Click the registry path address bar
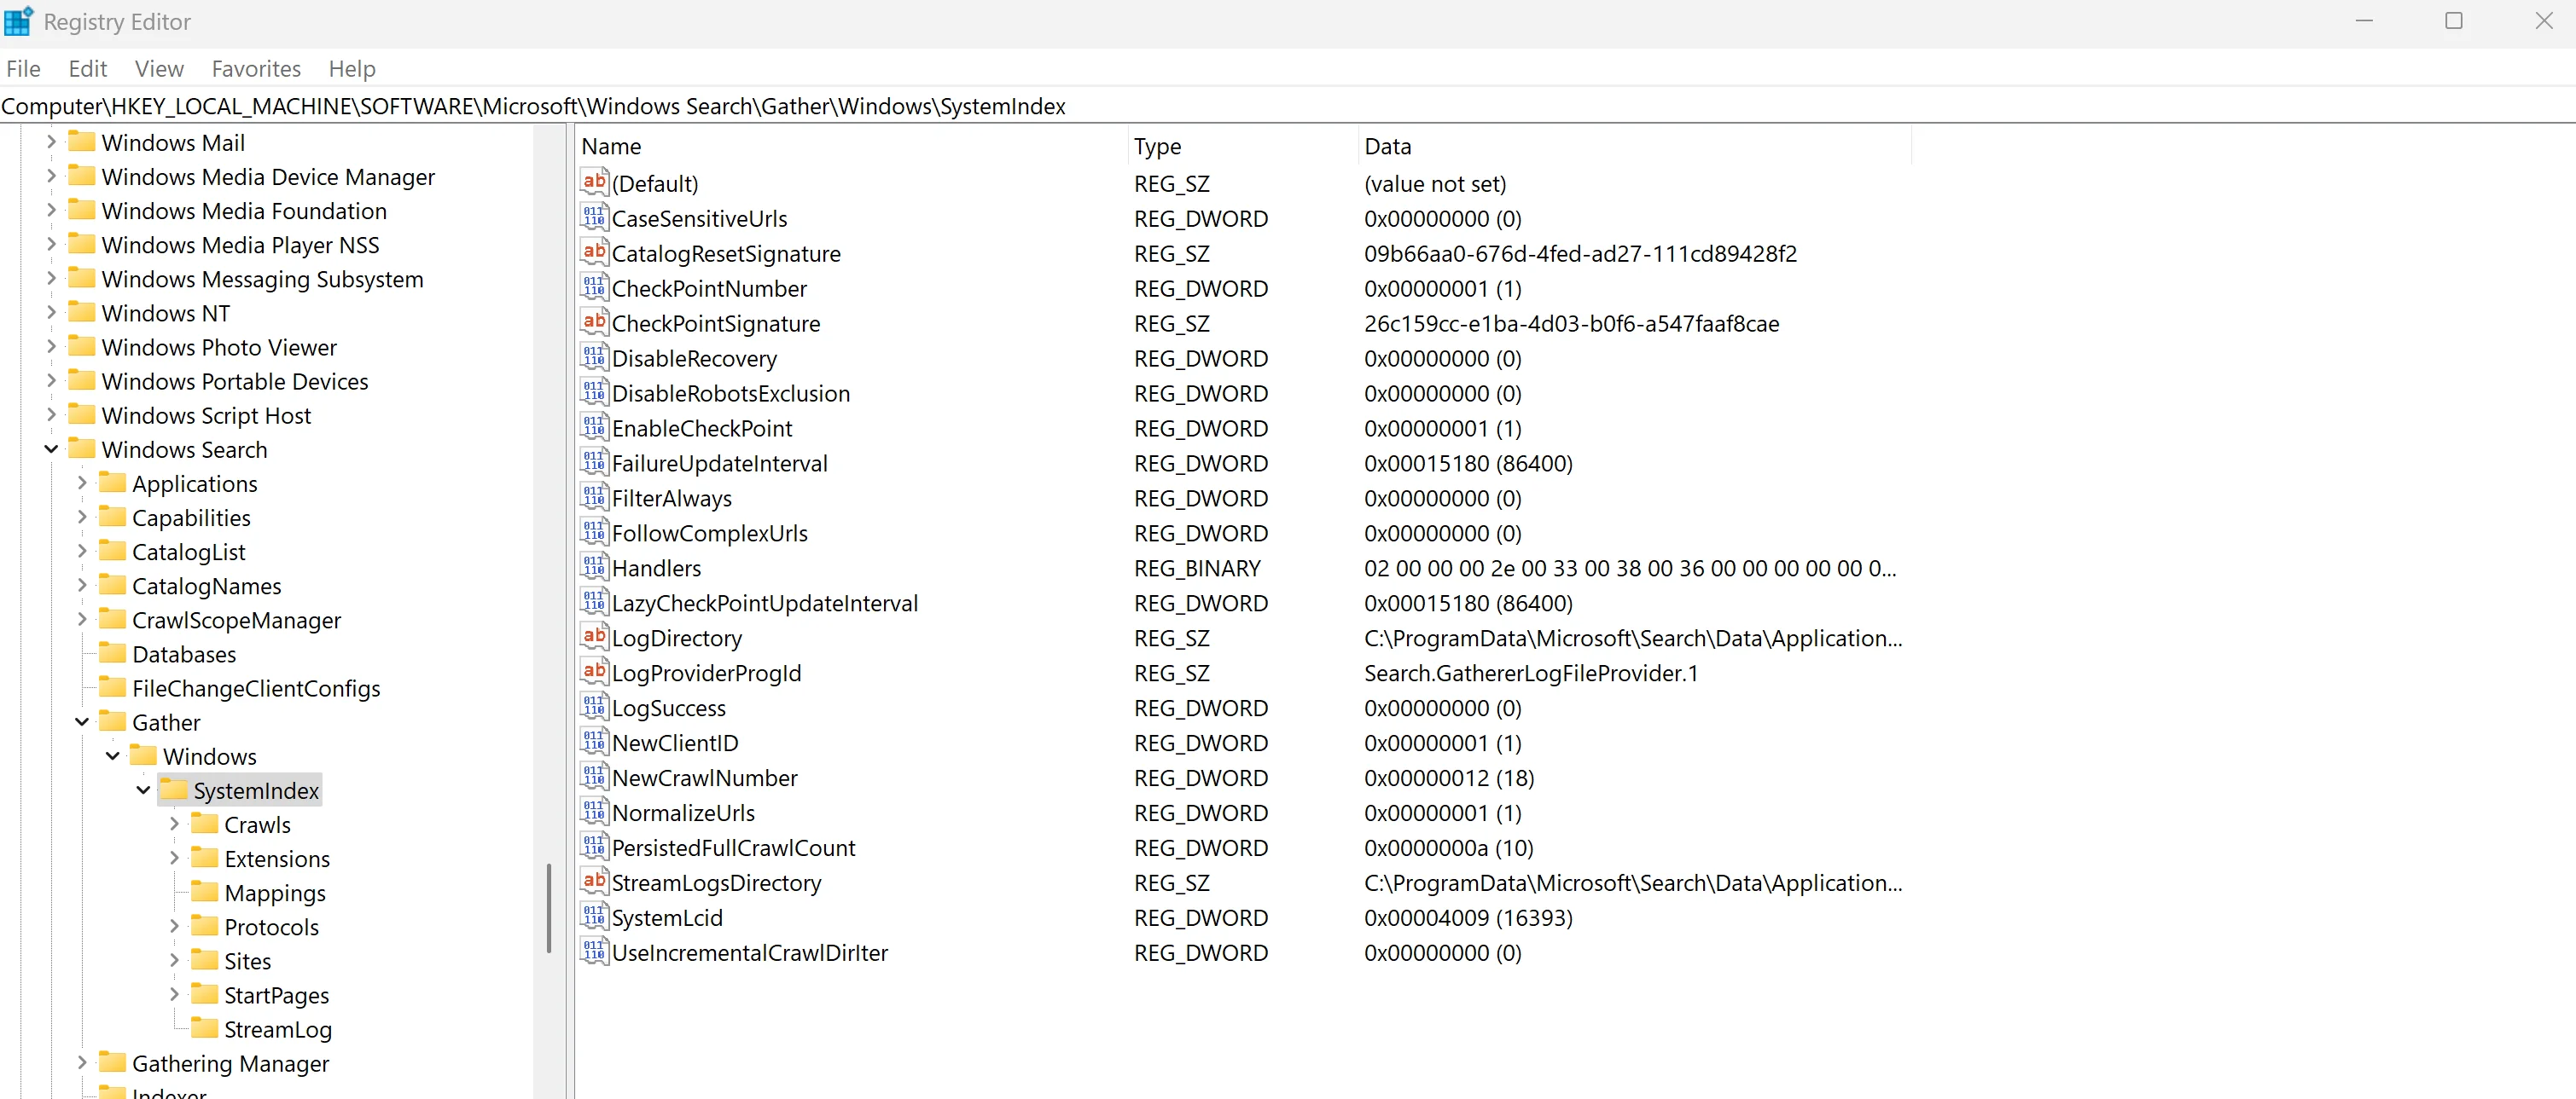Screen dimensions: 2576x1099 [1288, 105]
